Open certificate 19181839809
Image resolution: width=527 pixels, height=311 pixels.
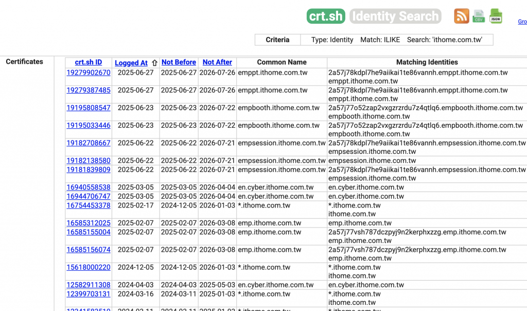tap(89, 169)
